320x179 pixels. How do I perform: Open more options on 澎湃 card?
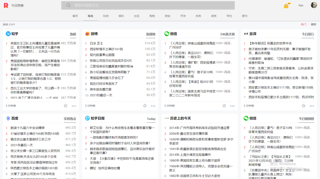click(x=312, y=106)
